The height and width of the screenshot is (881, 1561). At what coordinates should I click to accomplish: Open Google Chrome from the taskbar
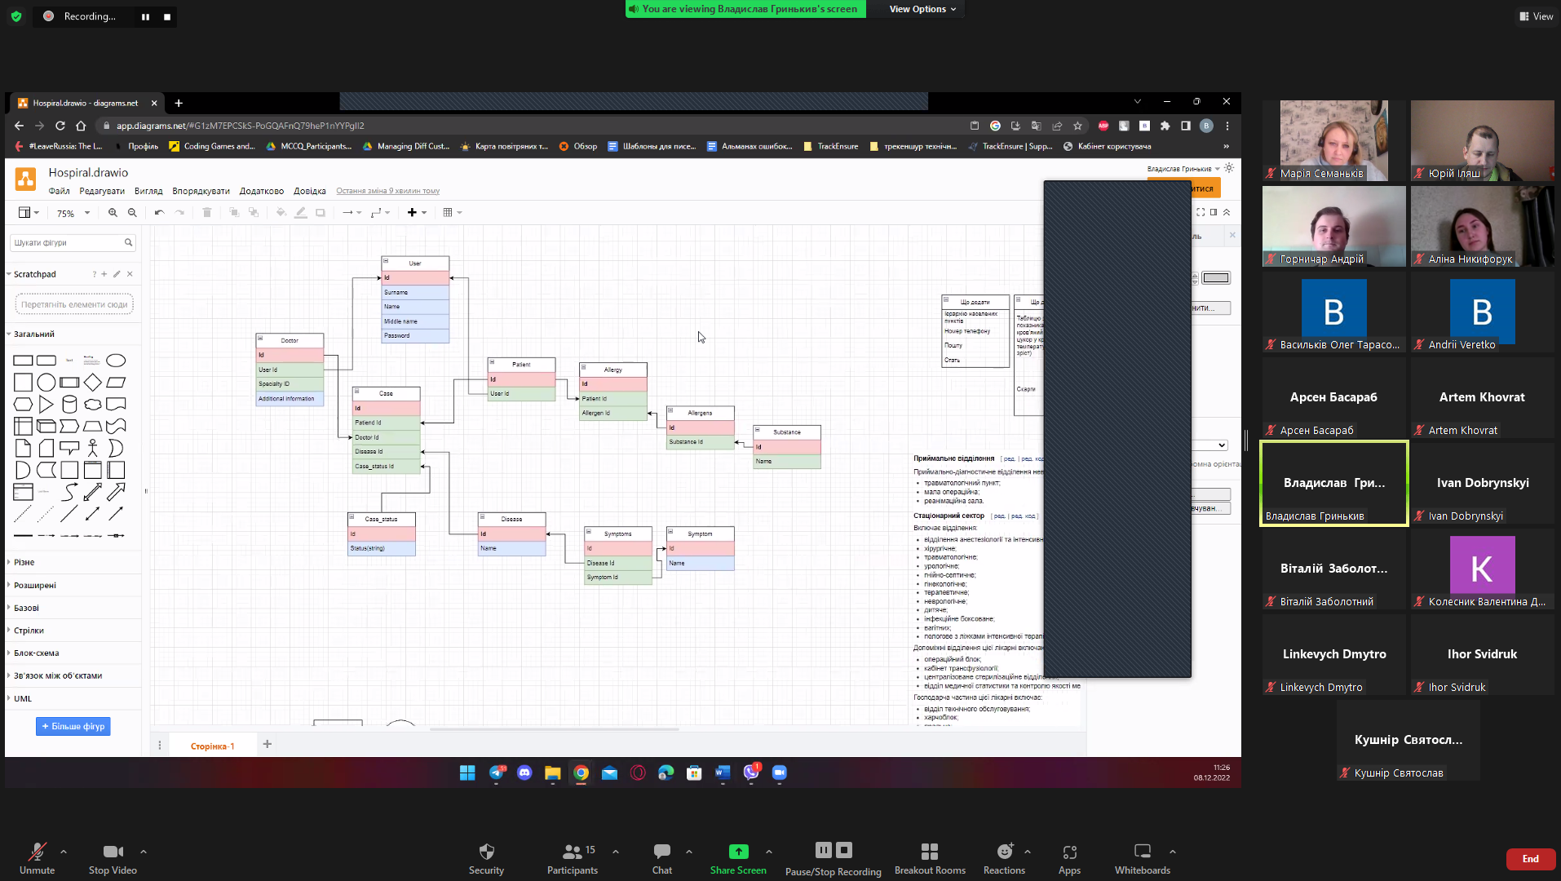click(x=581, y=773)
